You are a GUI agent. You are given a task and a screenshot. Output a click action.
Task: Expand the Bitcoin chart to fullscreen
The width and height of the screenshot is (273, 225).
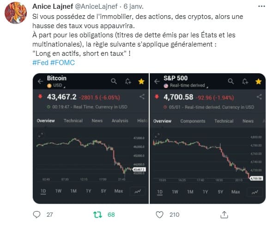pos(41,135)
